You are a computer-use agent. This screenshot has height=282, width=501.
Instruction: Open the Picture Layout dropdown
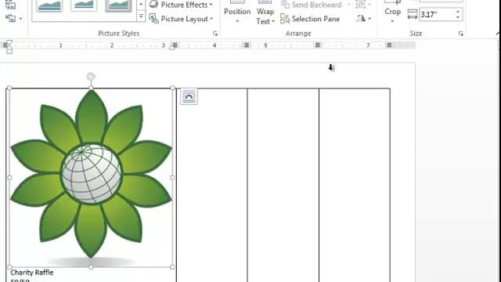pyautogui.click(x=181, y=19)
